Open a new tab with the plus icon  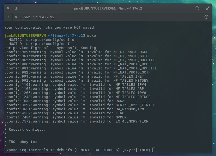click(8, 17)
